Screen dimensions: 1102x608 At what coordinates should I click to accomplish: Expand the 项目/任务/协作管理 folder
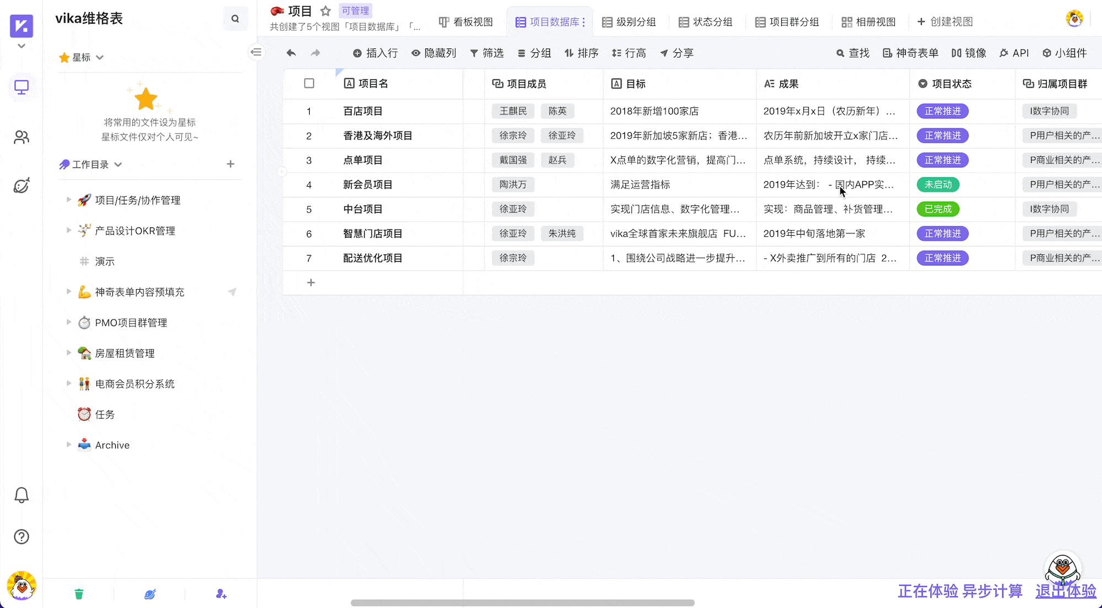[x=68, y=200]
